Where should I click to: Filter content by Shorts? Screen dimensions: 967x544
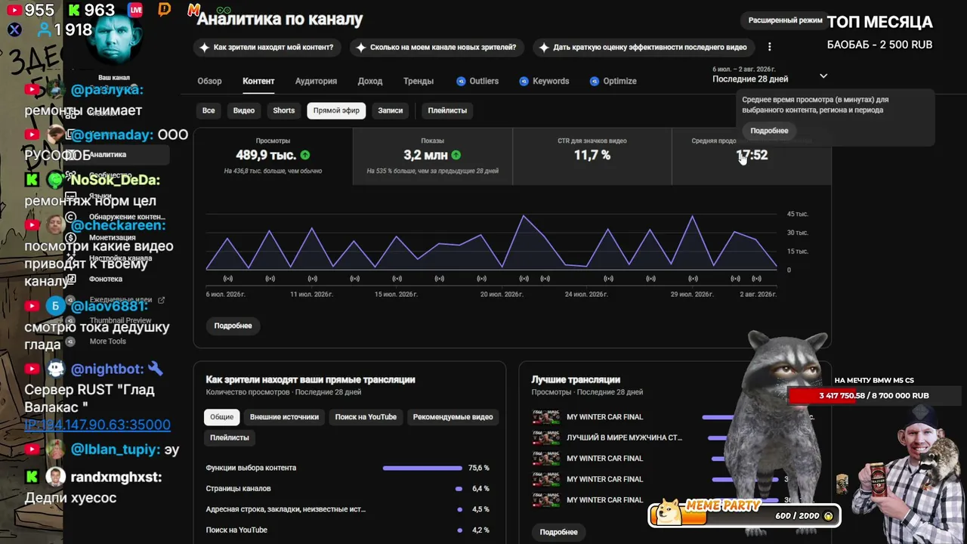click(284, 110)
